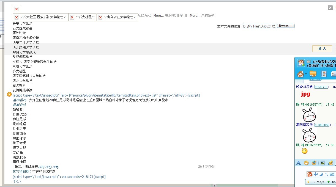The height and width of the screenshot is (187, 336).
Task: Open the 雷霆神探 game link
Action: 19,162
